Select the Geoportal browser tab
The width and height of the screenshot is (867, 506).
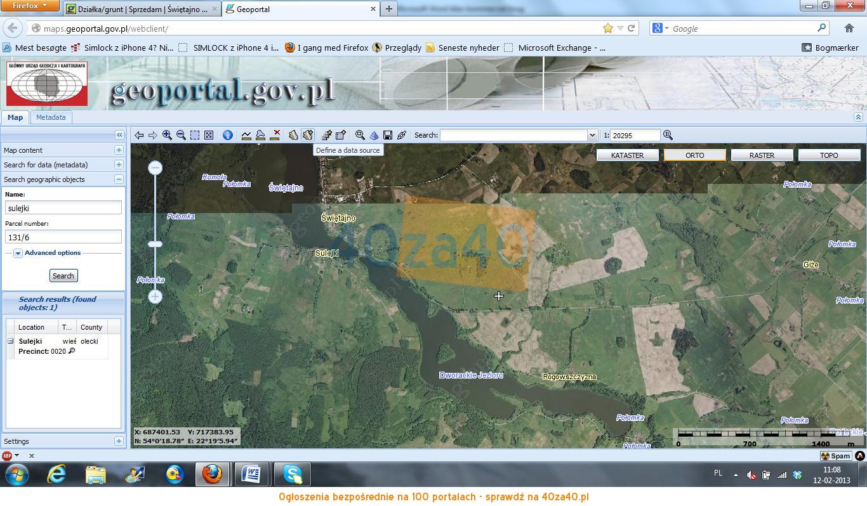300,10
